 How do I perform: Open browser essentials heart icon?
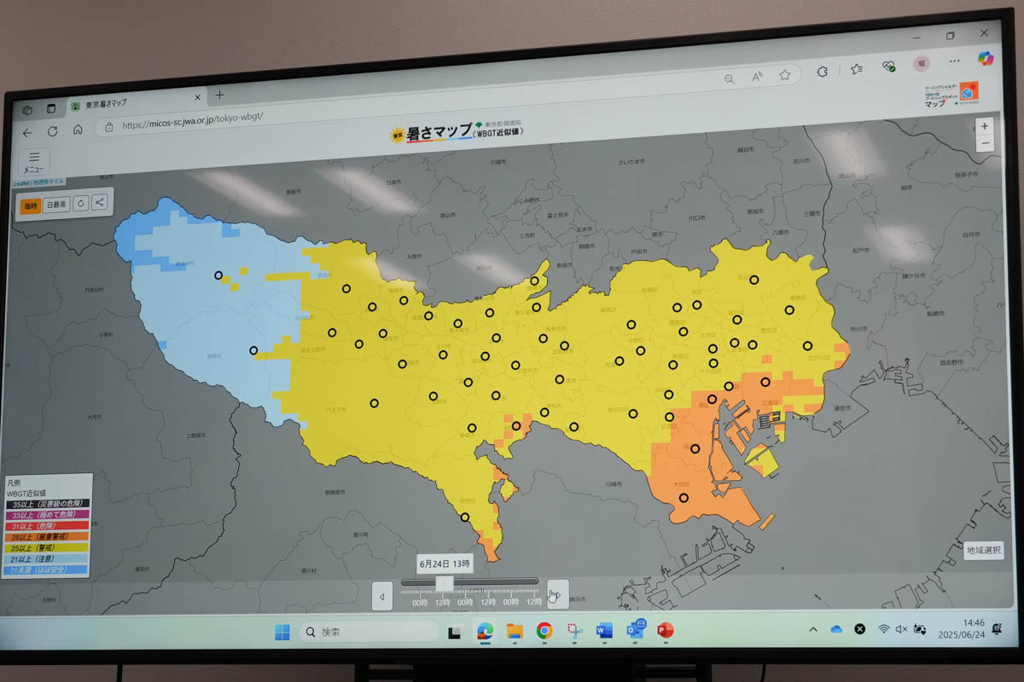888,66
